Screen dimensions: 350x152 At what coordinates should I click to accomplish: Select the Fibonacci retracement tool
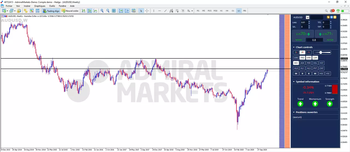click(177, 11)
